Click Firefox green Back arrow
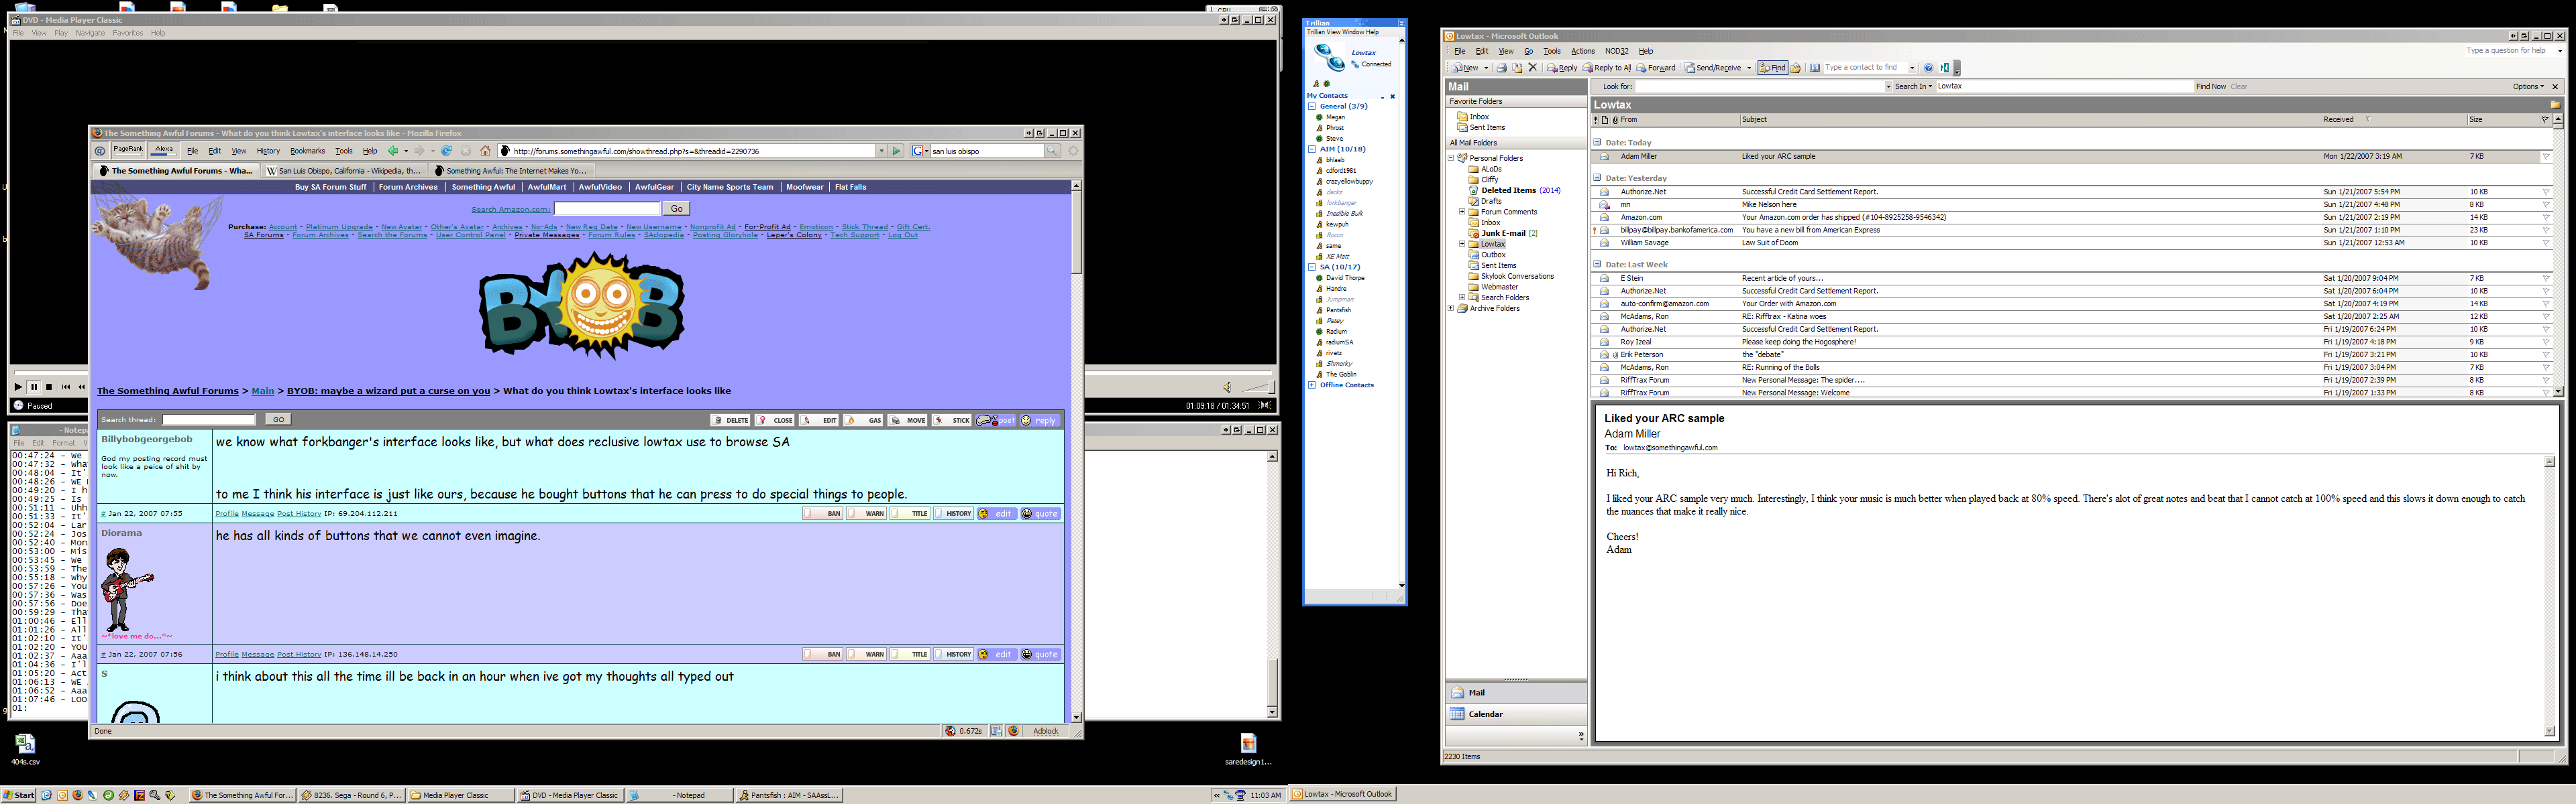 (x=393, y=151)
